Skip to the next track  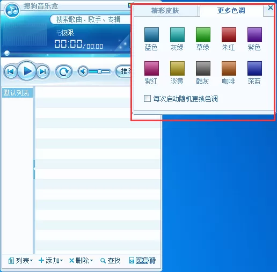pyautogui.click(x=43, y=71)
